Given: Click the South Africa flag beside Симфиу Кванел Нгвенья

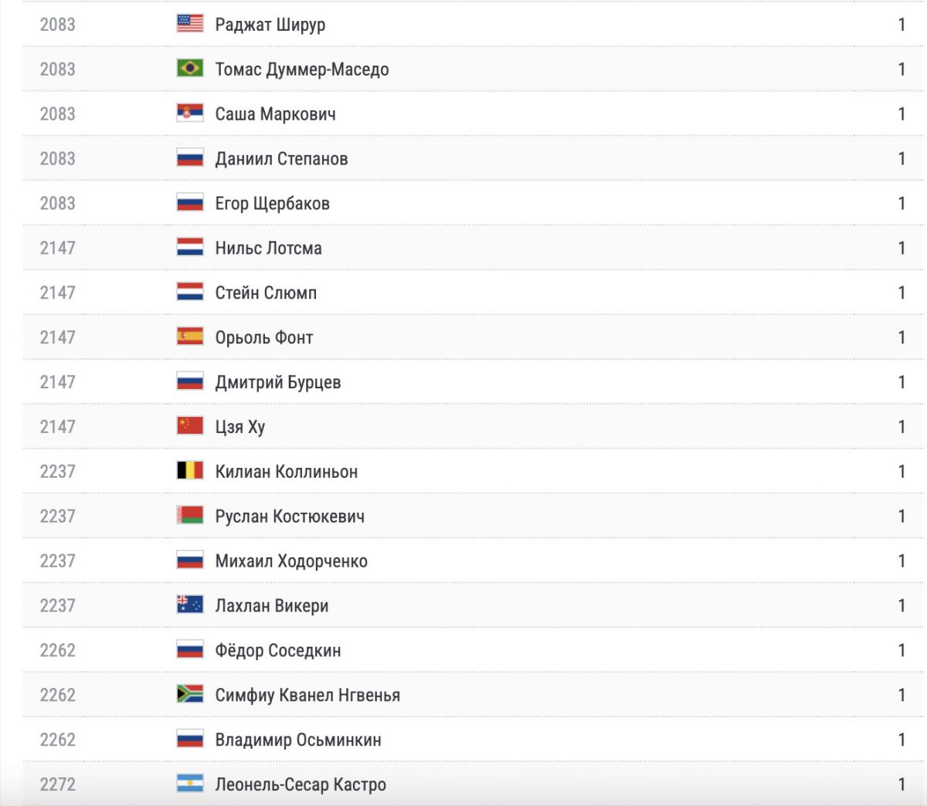Looking at the screenshot, I should point(190,694).
